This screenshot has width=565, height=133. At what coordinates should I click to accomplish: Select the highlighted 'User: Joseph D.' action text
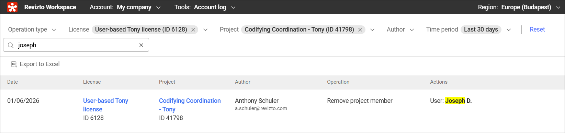(x=451, y=101)
